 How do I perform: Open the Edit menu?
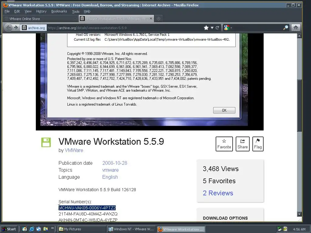click(x=17, y=11)
